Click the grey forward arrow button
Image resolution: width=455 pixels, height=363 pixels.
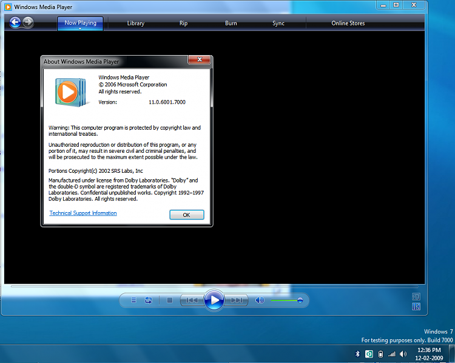[x=28, y=22]
